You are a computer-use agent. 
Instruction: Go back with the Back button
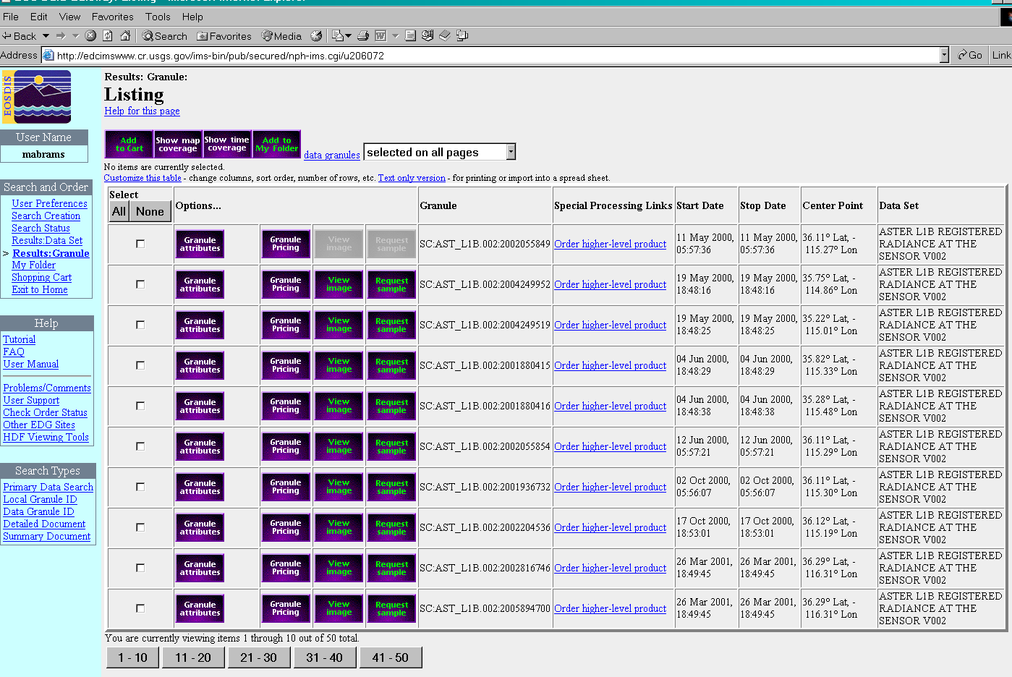point(20,35)
